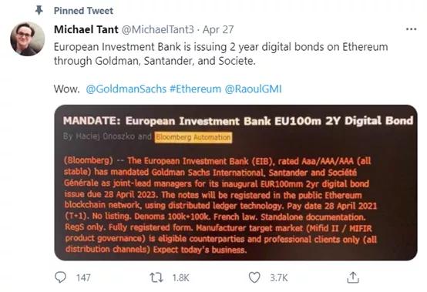Click the 1.8K retweets count
The height and width of the screenshot is (292, 427).
pos(180,278)
